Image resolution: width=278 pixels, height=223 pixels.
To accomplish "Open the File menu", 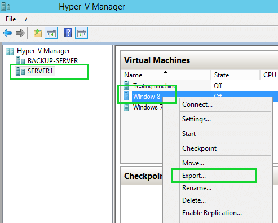I will coord(11,19).
